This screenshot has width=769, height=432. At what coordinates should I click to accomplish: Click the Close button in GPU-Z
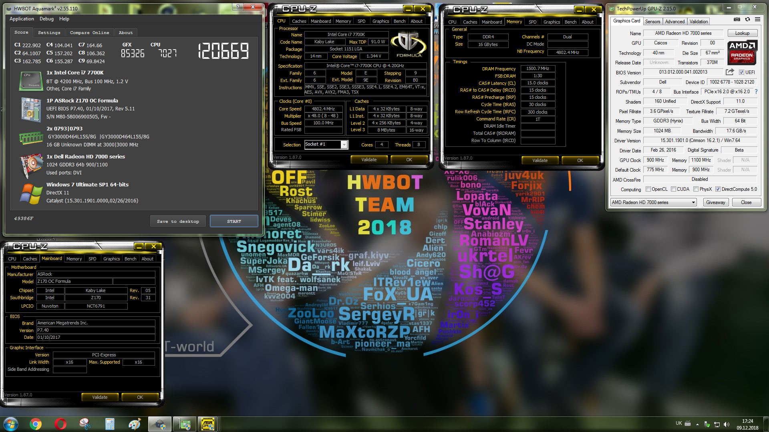[746, 202]
